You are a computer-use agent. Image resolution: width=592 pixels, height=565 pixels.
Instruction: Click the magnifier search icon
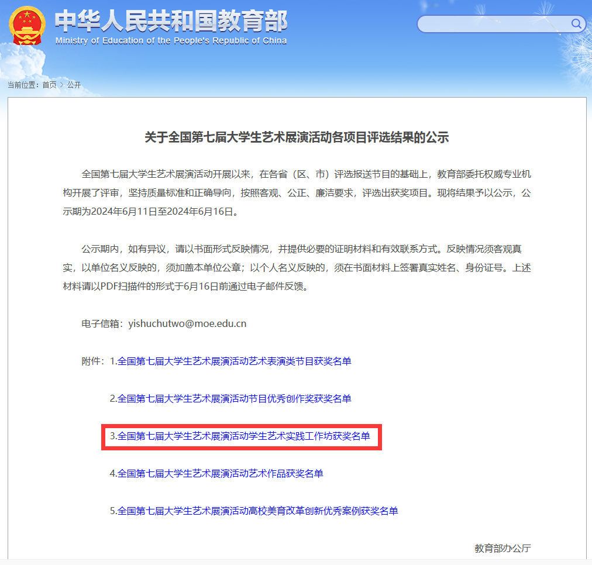(576, 24)
